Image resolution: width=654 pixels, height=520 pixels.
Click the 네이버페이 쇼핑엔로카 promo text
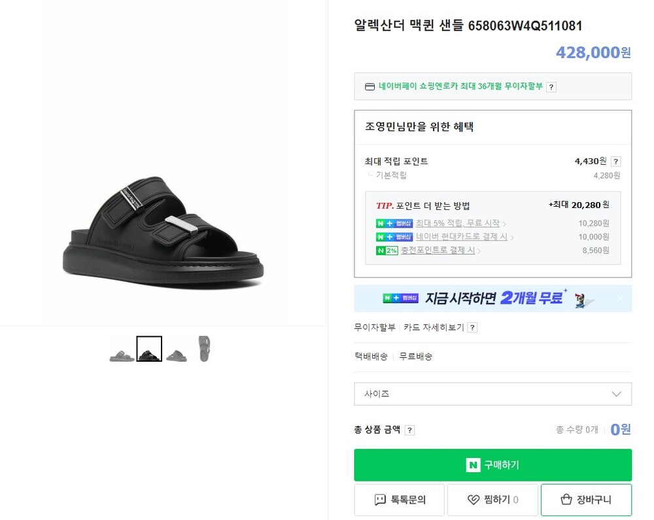click(x=460, y=86)
